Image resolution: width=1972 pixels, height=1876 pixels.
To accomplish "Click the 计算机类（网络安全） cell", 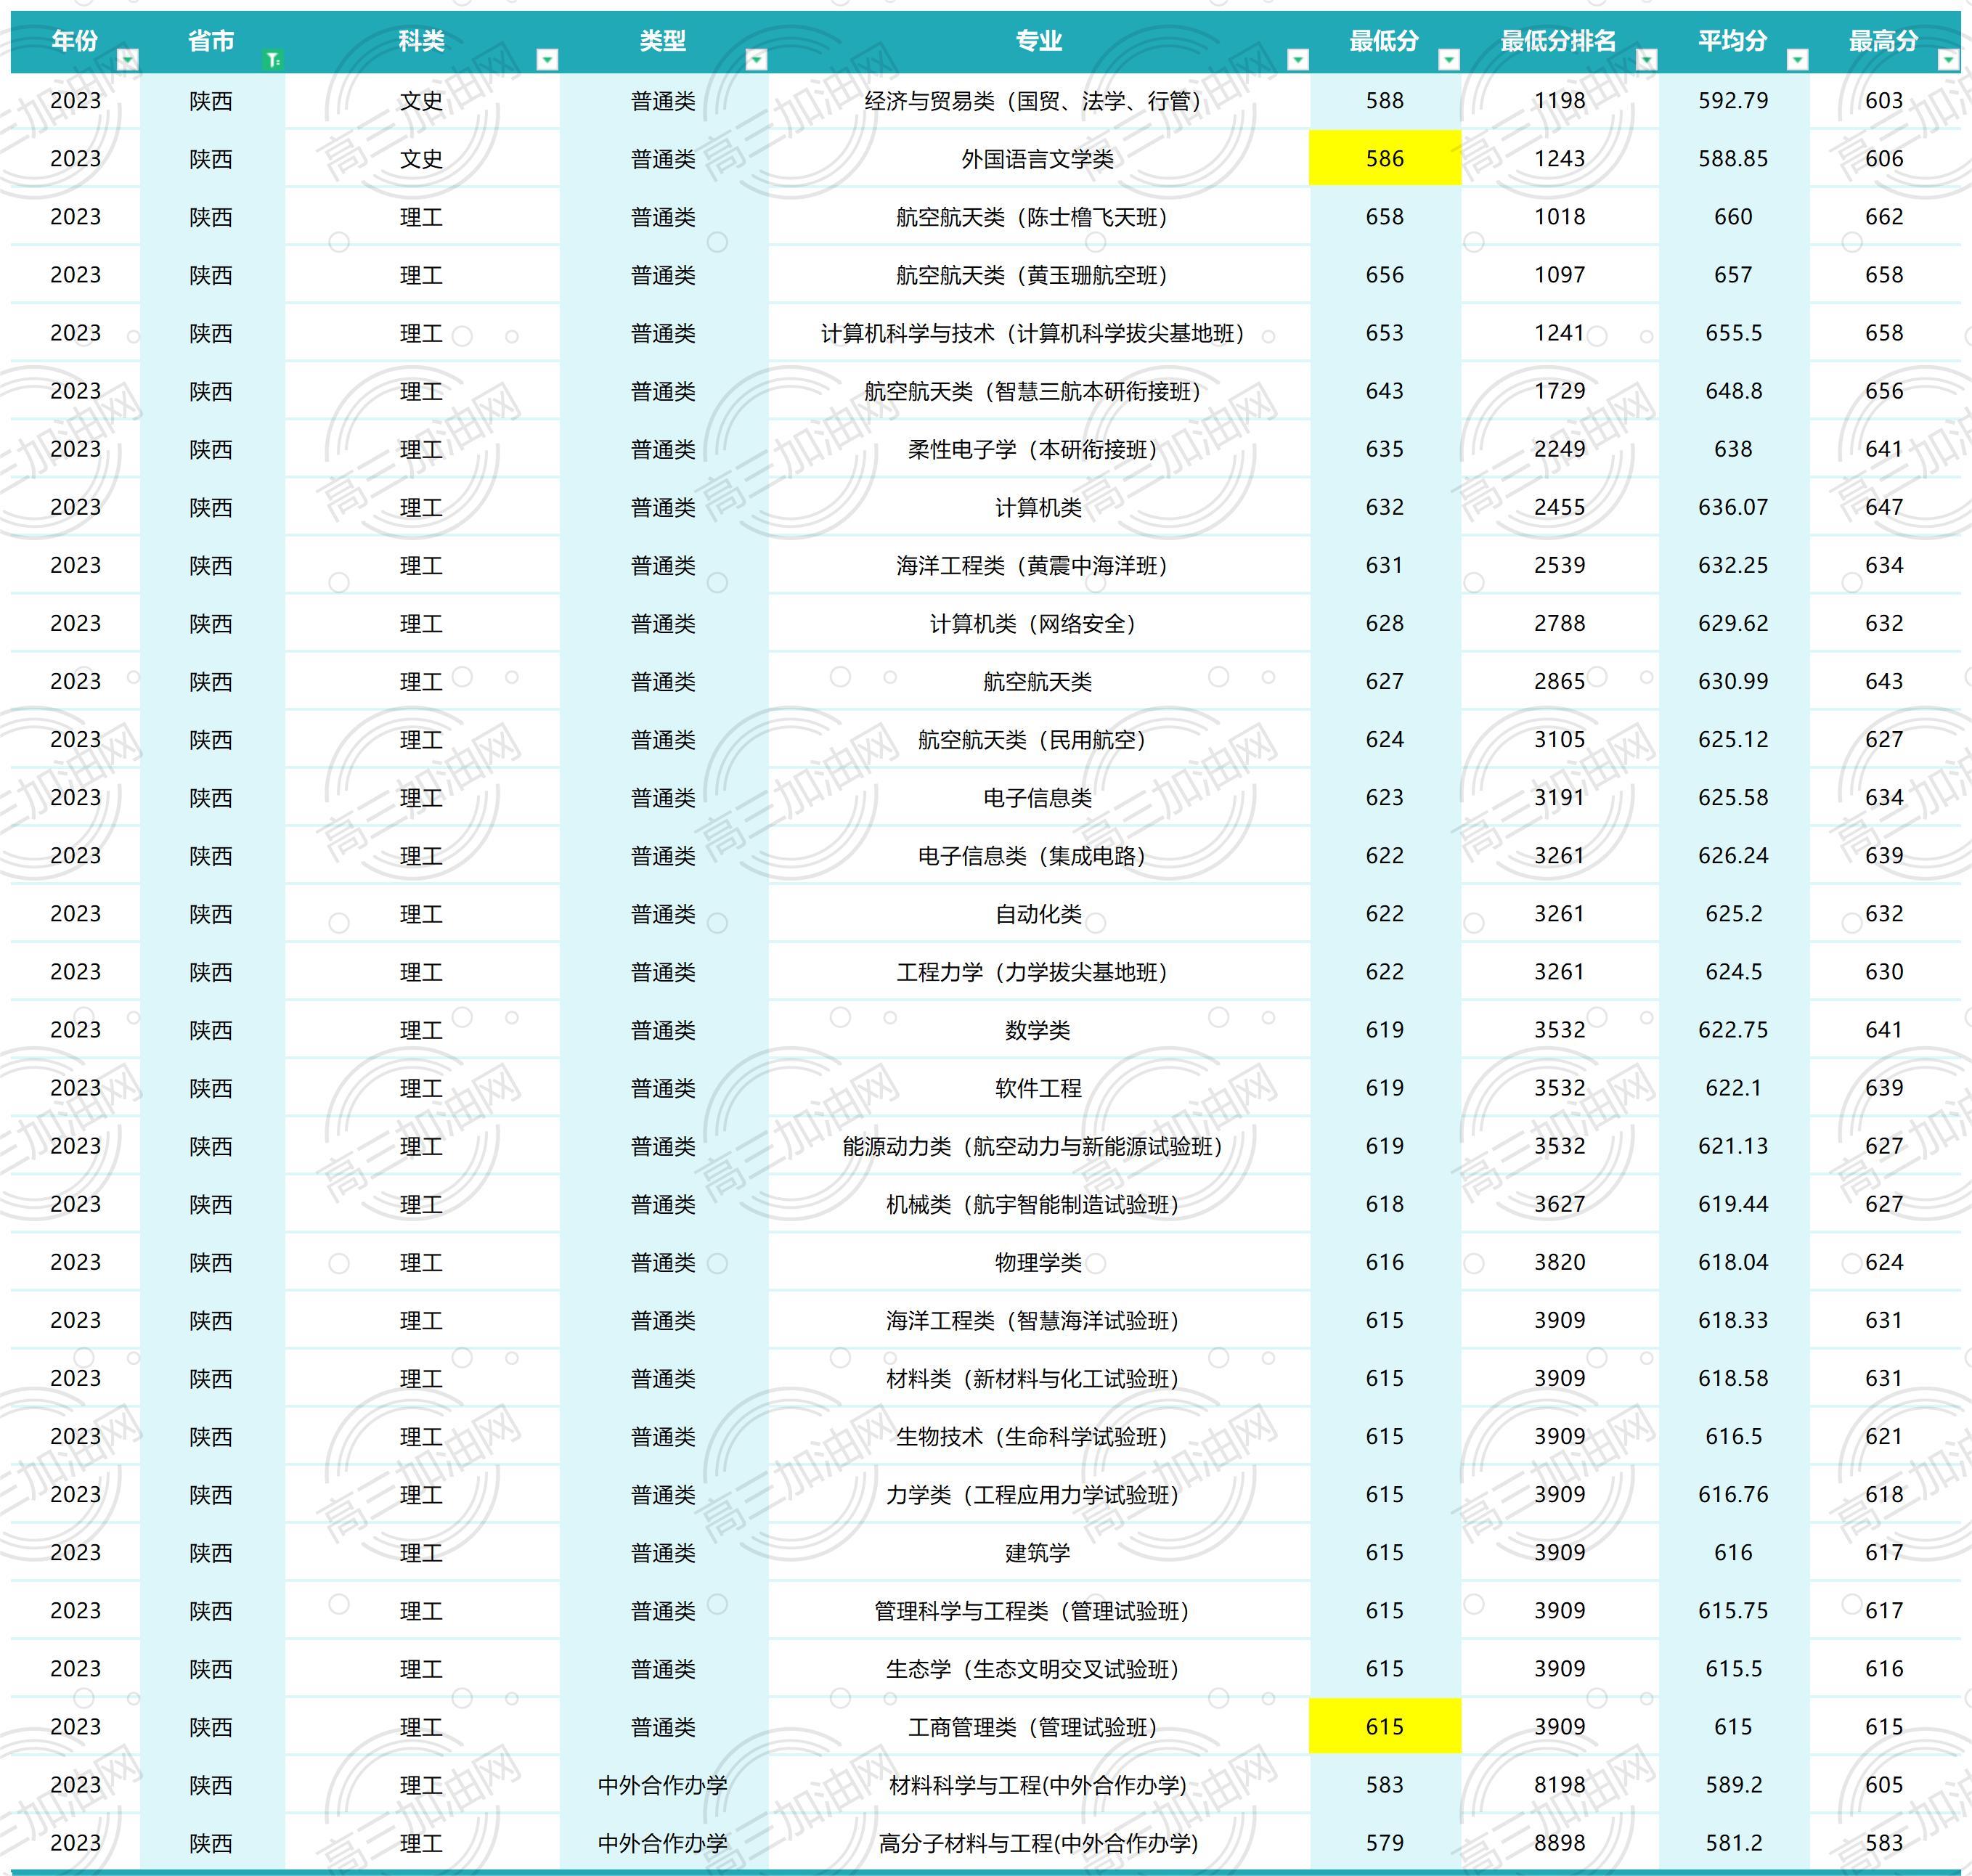I will (1038, 623).
